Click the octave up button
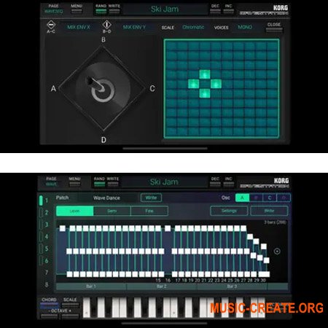The image size is (328, 328). click(70, 316)
